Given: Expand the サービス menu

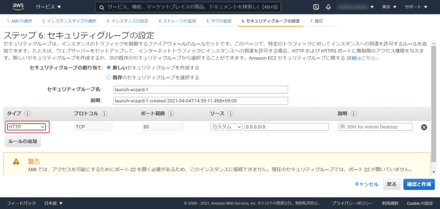Looking at the screenshot, I should (x=48, y=7).
